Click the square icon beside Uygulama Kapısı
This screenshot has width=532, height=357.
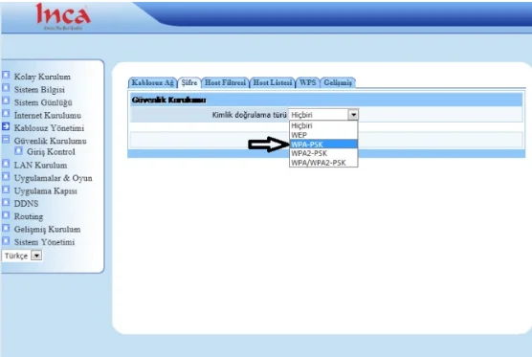(x=6, y=190)
